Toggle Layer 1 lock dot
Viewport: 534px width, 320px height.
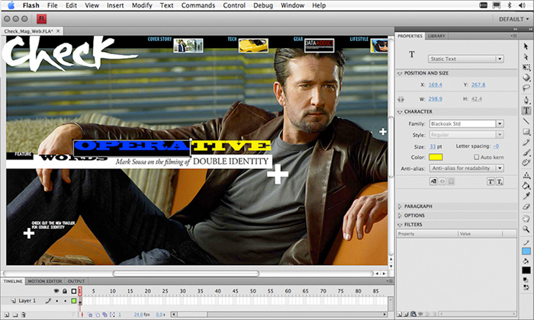tap(65, 301)
